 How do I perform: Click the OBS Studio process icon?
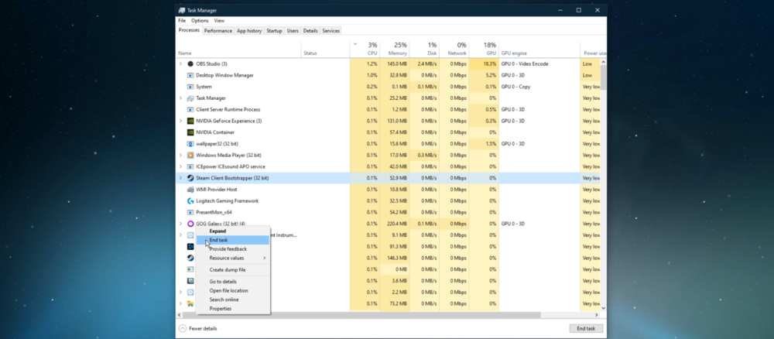pyautogui.click(x=190, y=63)
